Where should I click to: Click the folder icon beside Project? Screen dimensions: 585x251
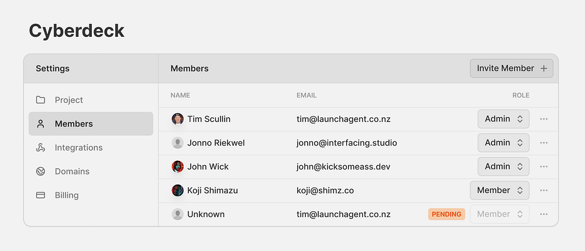[x=40, y=100]
